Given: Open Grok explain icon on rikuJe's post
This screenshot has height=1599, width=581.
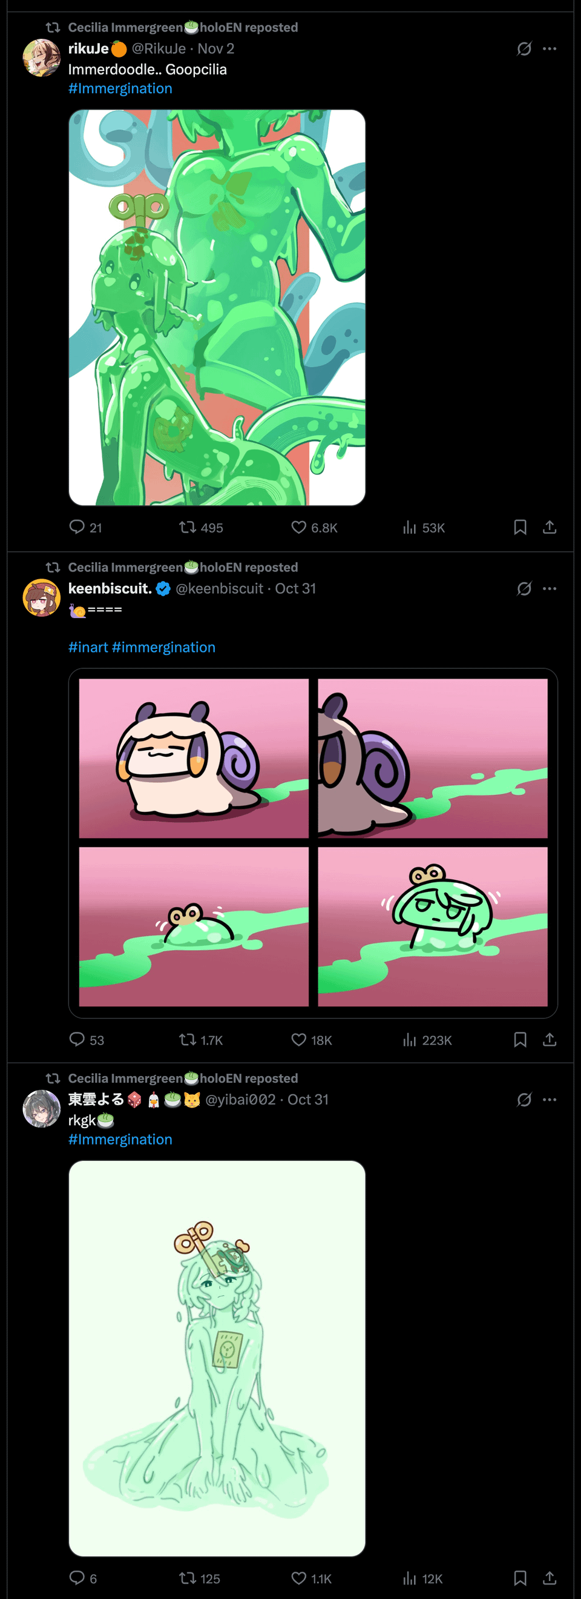Looking at the screenshot, I should click(x=524, y=48).
